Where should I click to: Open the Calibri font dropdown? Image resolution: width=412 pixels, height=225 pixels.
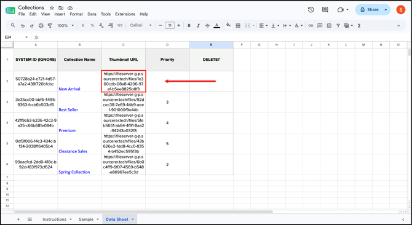[x=141, y=25]
